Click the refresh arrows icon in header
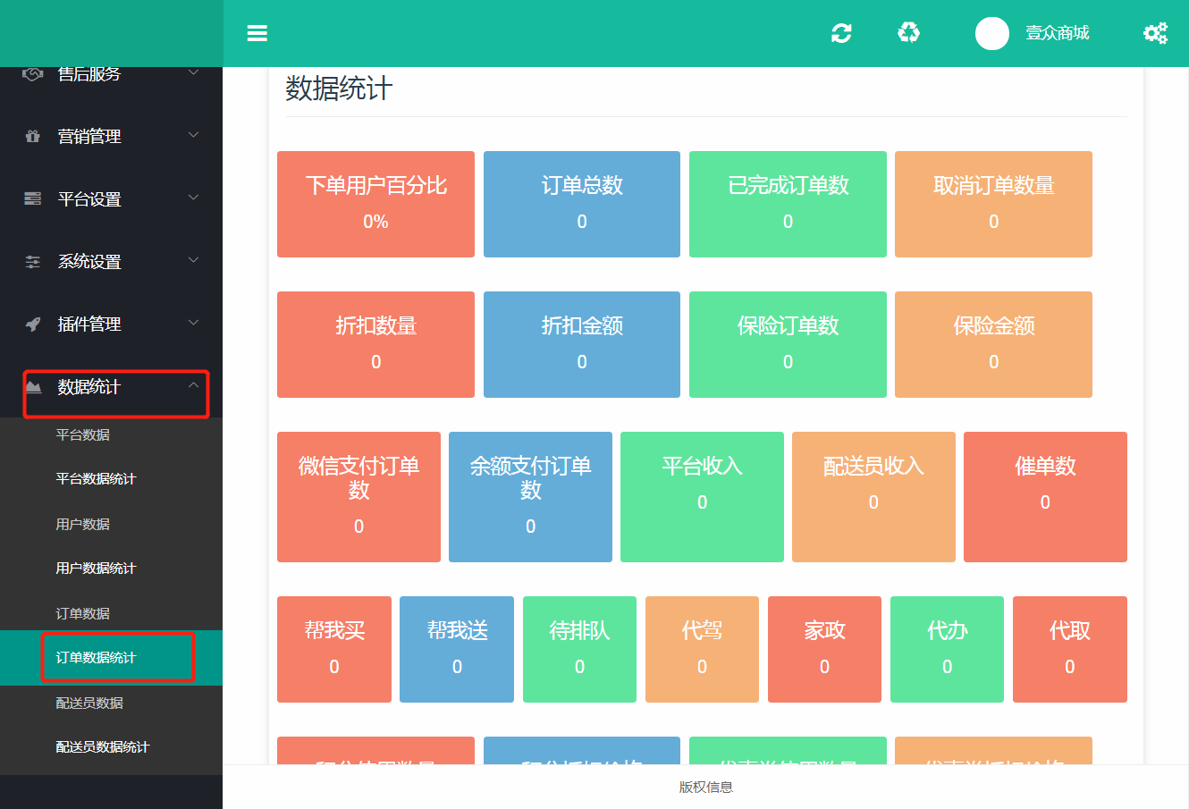This screenshot has width=1189, height=809. [841, 33]
